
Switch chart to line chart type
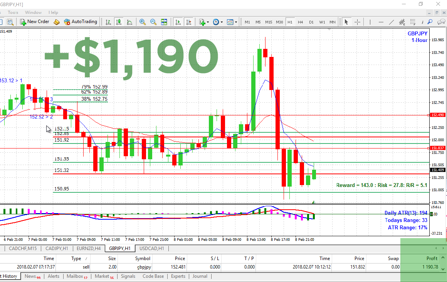pyautogui.click(x=129, y=22)
